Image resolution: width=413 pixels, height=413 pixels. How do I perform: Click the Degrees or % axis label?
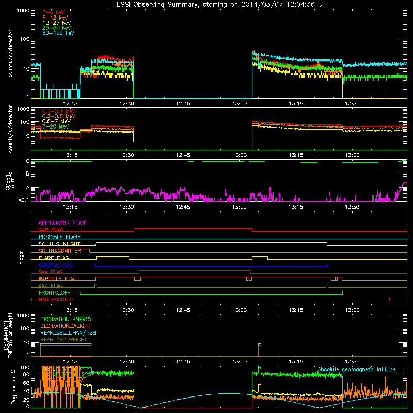tap(13, 387)
